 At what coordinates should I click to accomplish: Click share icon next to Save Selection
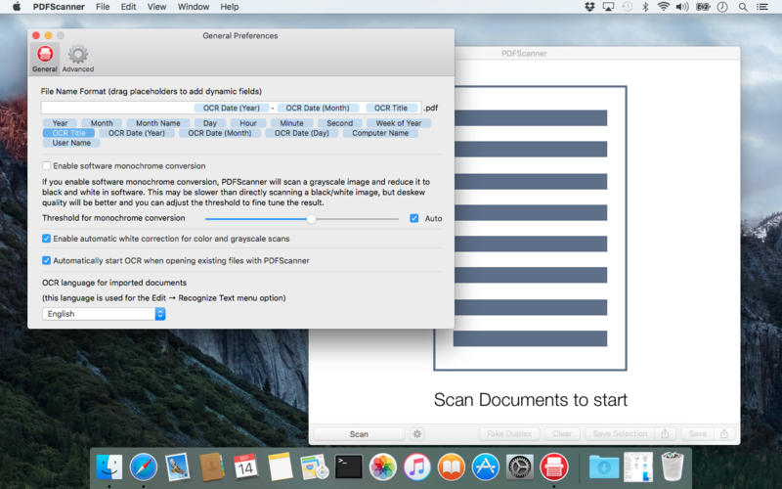click(x=665, y=434)
